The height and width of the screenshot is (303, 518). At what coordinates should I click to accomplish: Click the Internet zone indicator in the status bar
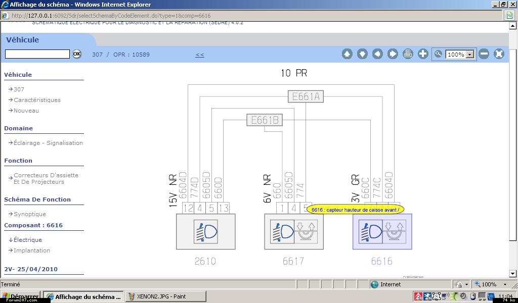385,284
